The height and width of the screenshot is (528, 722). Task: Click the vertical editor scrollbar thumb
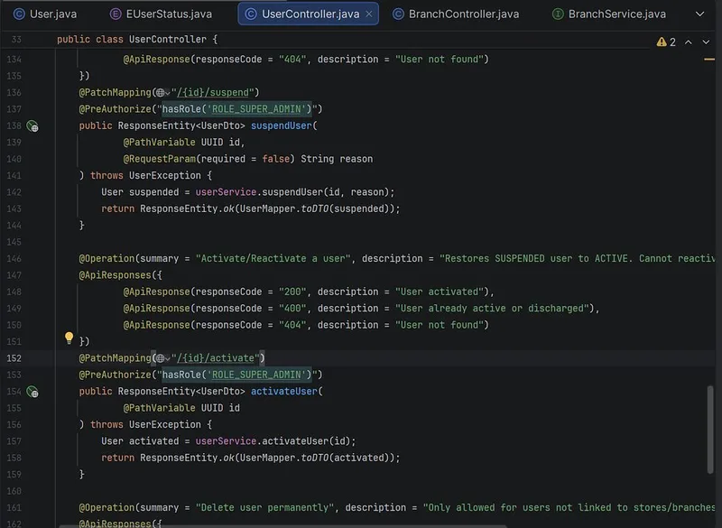pos(710,429)
